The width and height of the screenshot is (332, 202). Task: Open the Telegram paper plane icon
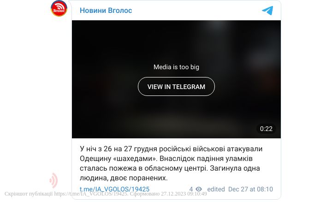point(267,11)
